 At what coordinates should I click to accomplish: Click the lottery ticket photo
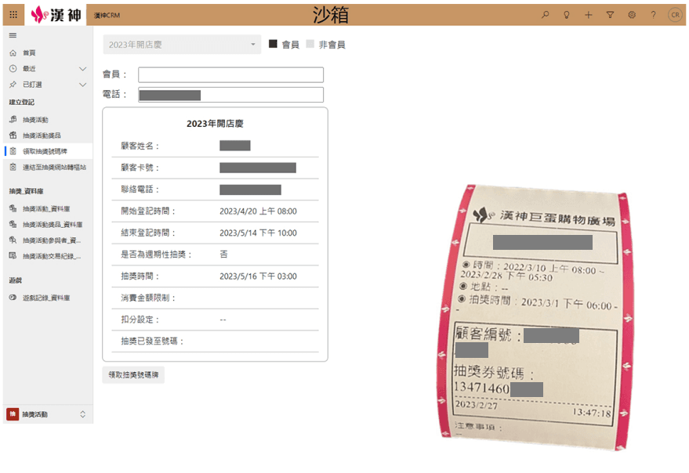[535, 318]
